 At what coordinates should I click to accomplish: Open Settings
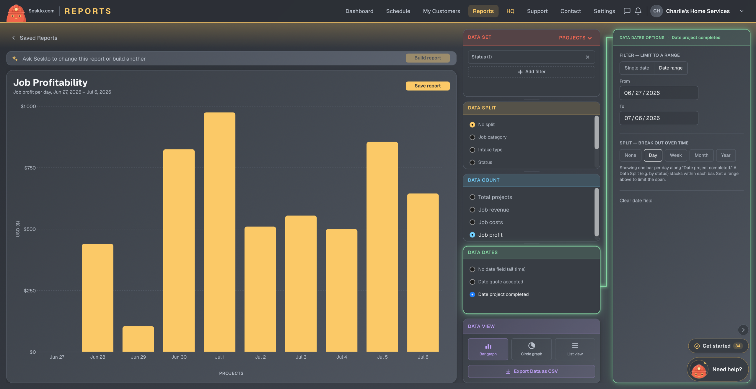click(x=604, y=11)
